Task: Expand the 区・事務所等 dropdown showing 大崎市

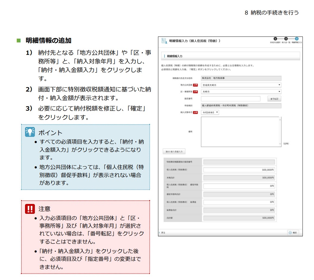Action: coord(241,92)
